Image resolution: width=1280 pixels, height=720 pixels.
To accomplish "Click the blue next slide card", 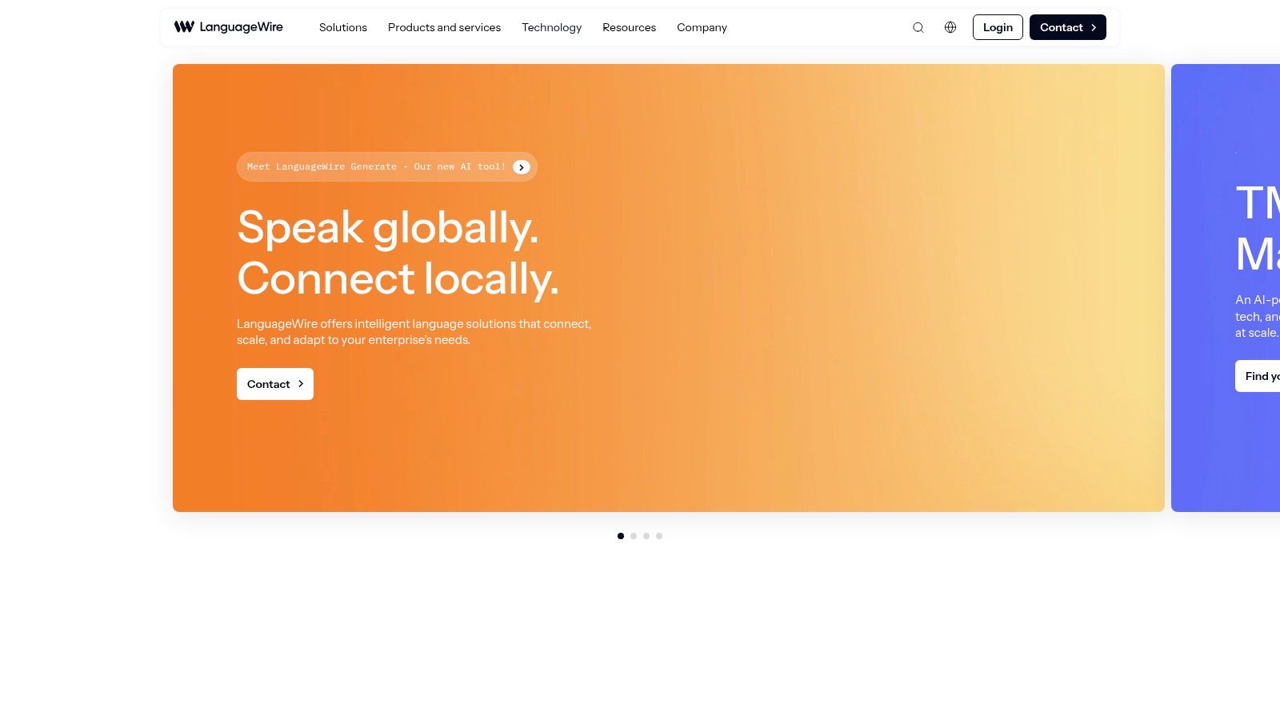I will coord(1226,288).
